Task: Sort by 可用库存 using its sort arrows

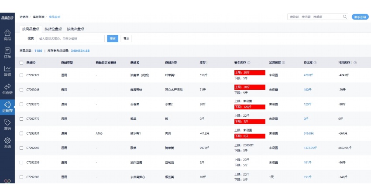Action: [352, 63]
